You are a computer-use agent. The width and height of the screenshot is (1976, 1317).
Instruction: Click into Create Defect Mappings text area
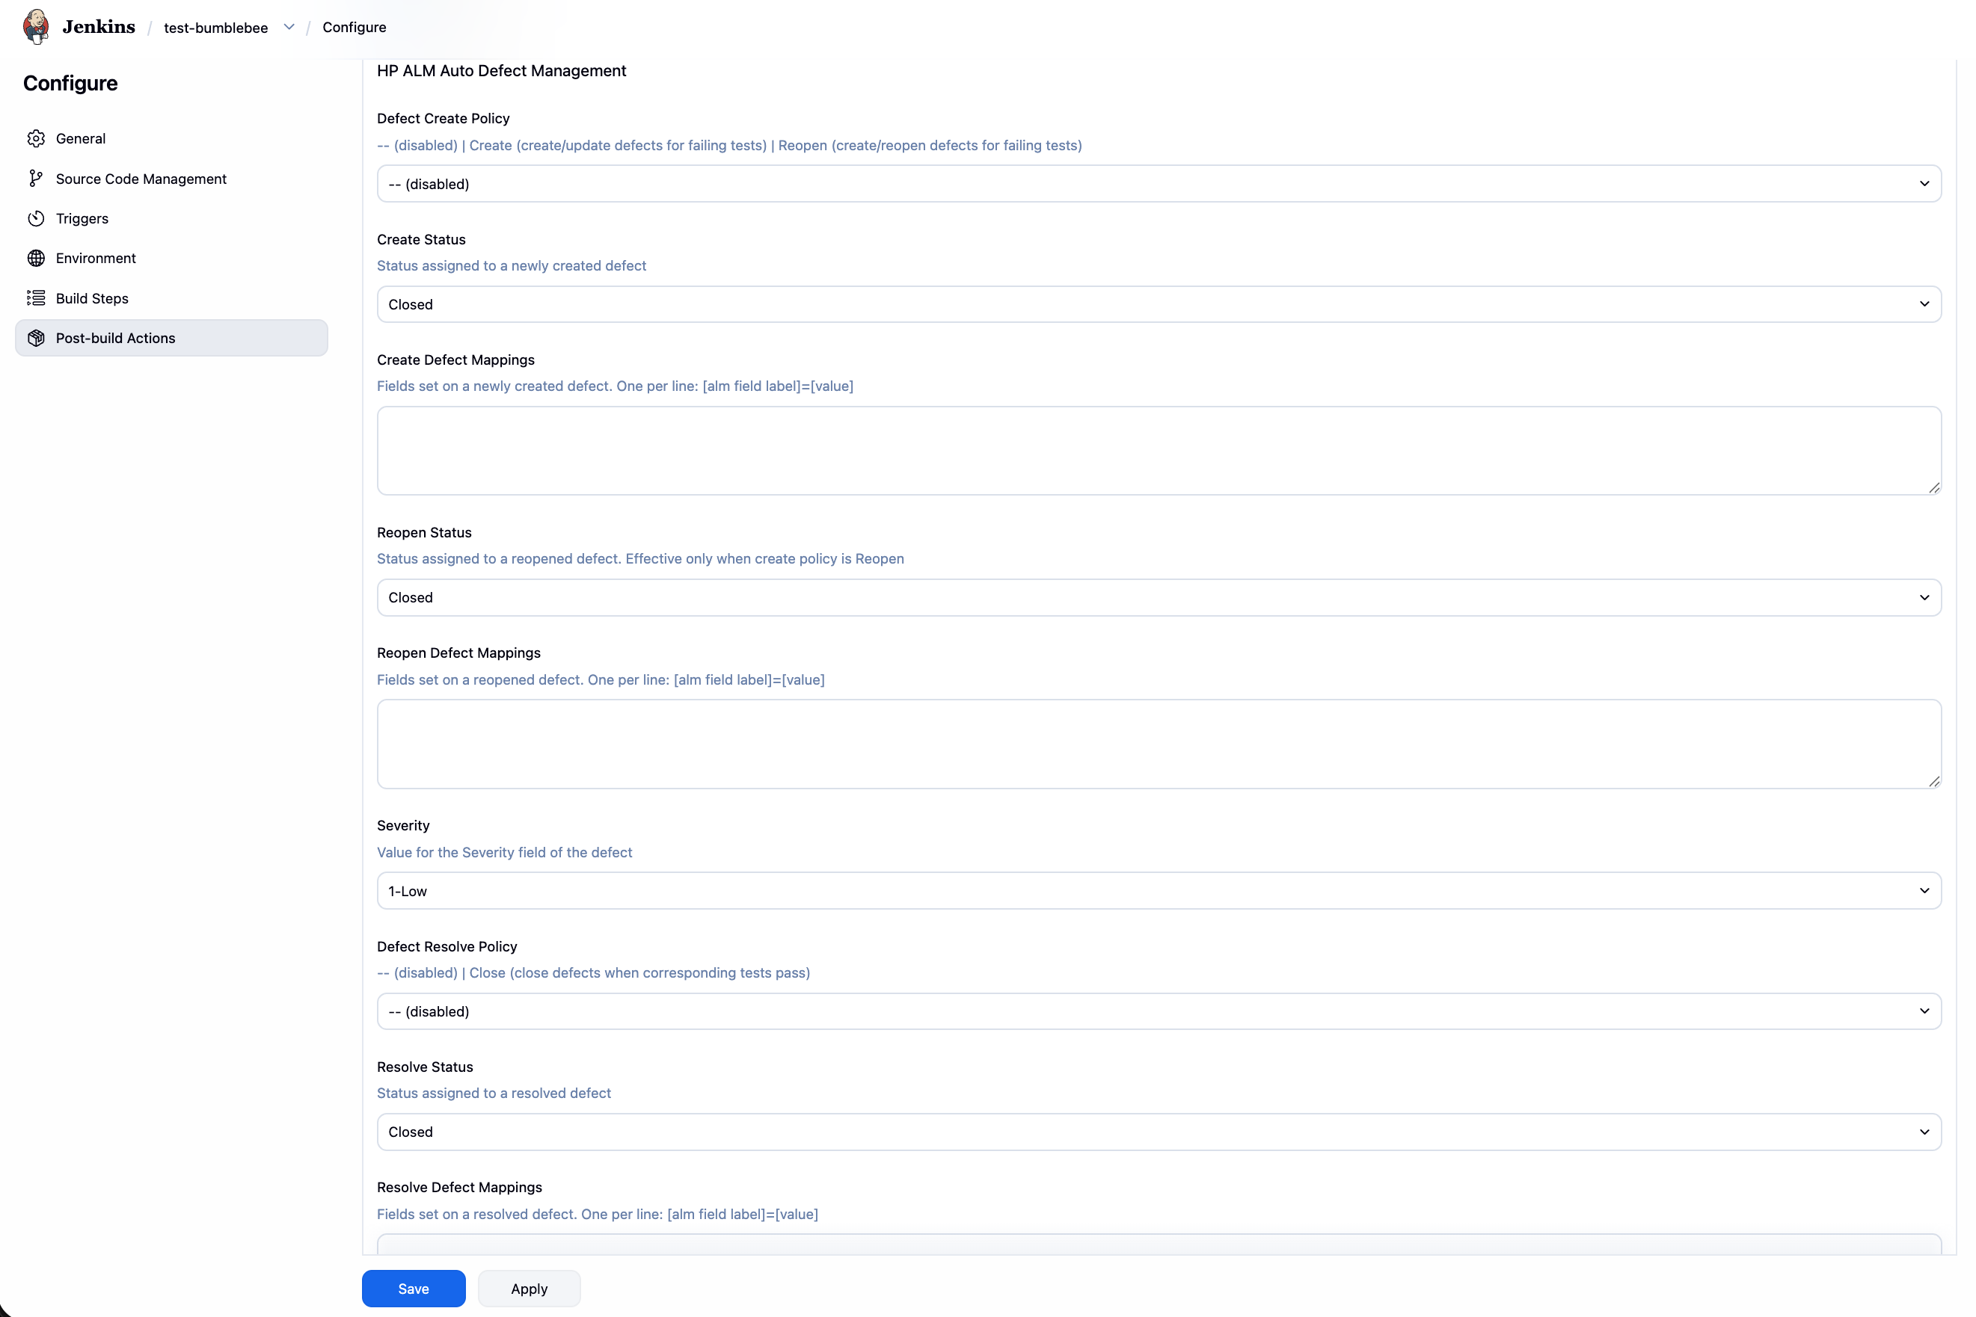(1159, 451)
